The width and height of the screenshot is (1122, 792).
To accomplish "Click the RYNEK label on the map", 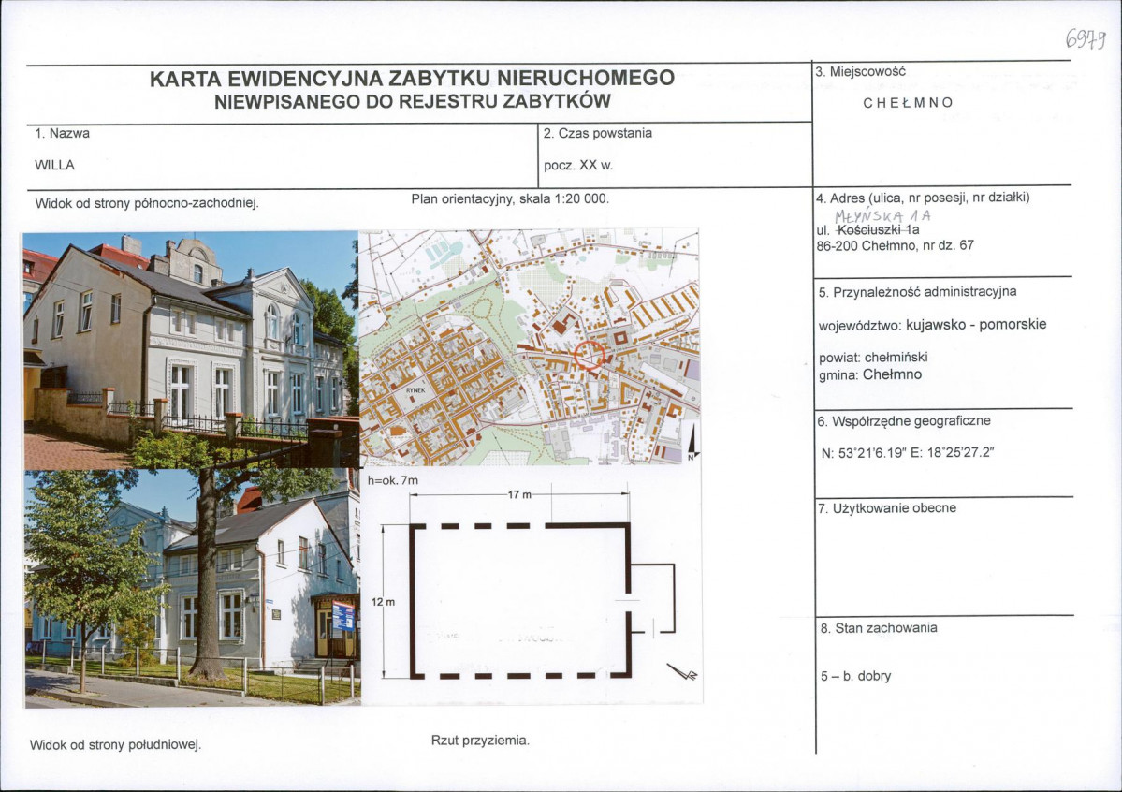I will tap(415, 390).
